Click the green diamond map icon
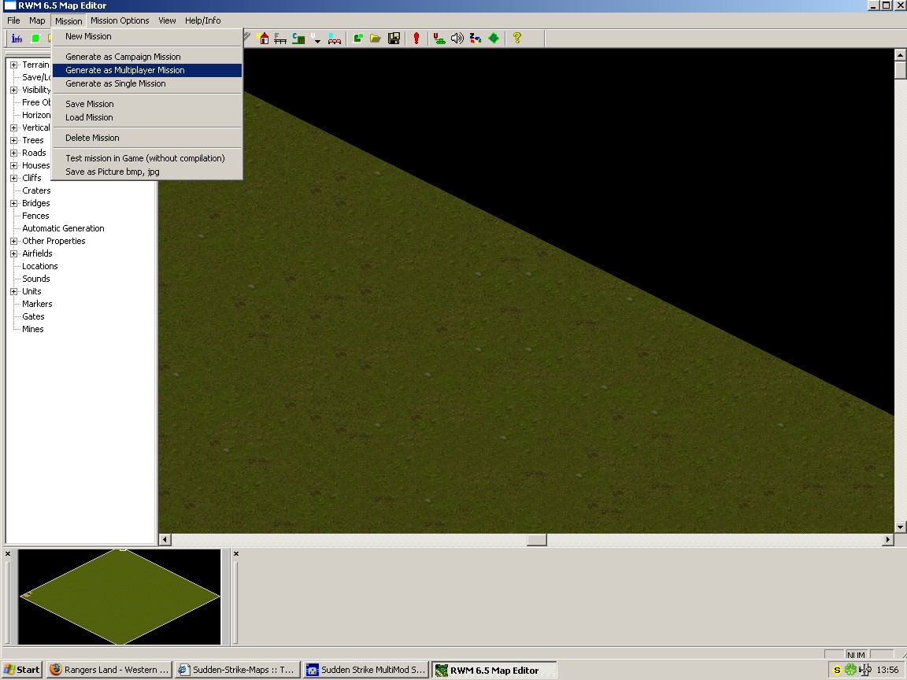The height and width of the screenshot is (680, 907). (494, 38)
